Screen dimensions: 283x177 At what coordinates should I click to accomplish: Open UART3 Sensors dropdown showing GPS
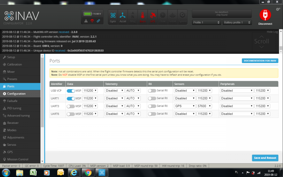click(185, 106)
